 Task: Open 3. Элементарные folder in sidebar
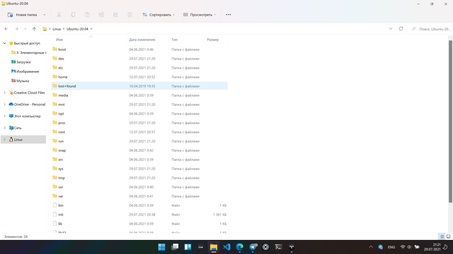point(28,53)
